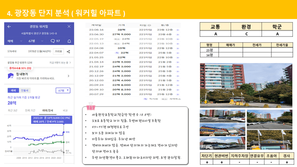The image size is (297, 167).
Task: Open the outlined 67평 selector above the chart
Action: 63,90
